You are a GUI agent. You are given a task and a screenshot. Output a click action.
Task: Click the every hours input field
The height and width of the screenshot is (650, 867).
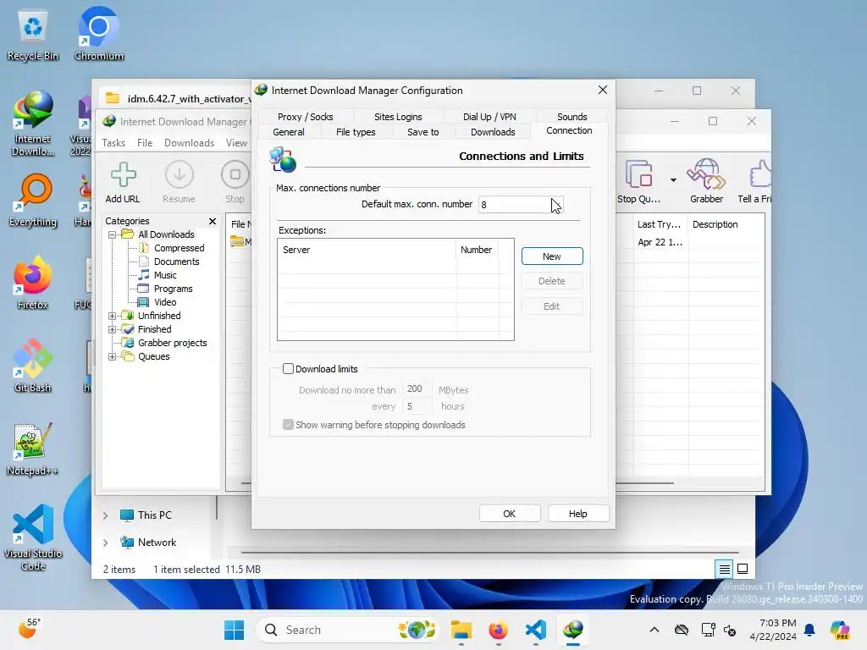(x=416, y=406)
